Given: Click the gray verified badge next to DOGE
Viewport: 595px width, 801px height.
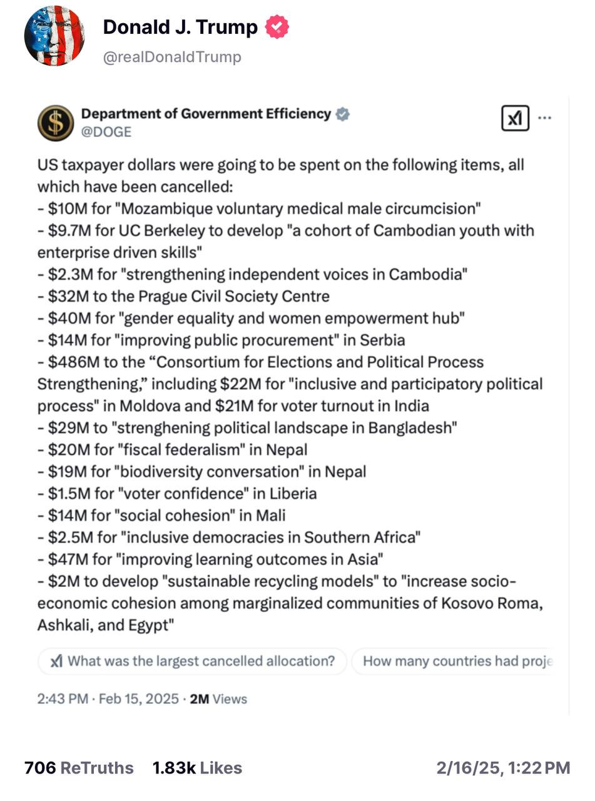Looking at the screenshot, I should pos(342,115).
